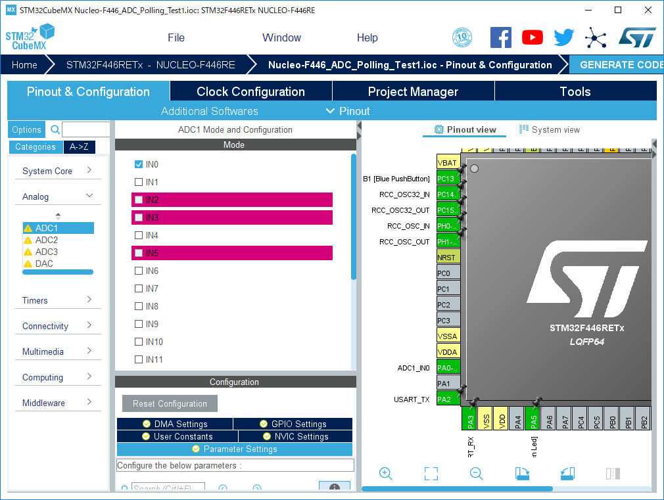Switch to the Clock Configuration tab

(x=250, y=91)
